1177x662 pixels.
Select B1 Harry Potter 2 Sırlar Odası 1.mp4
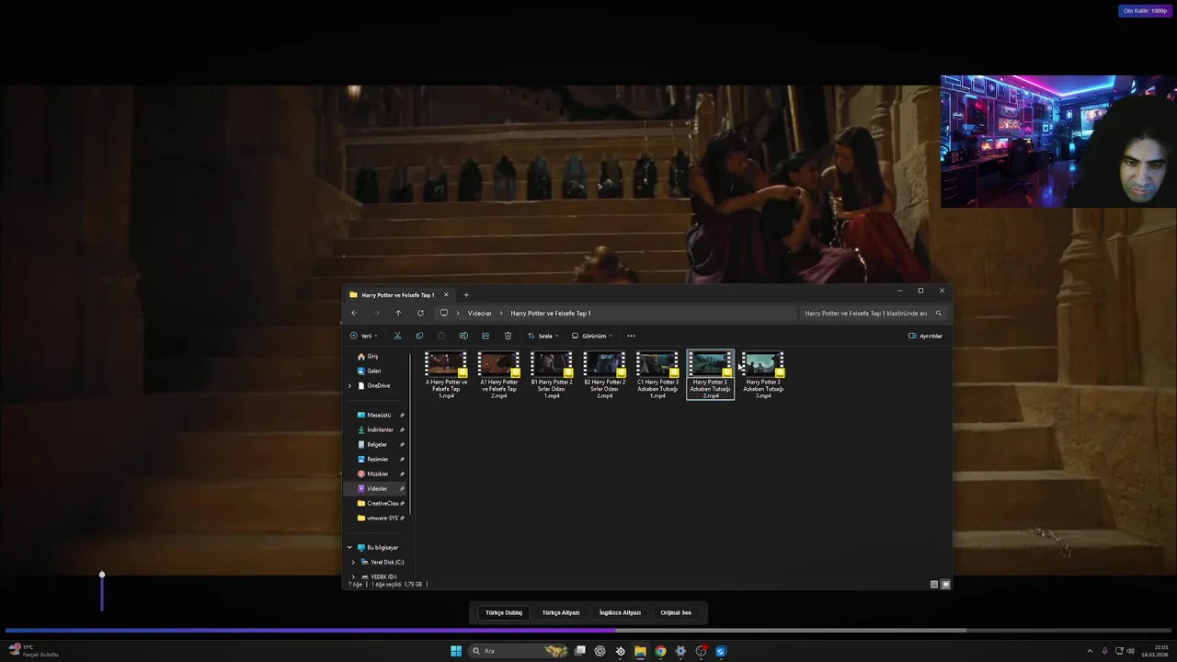[552, 375]
